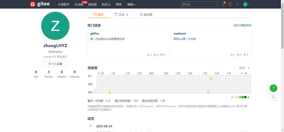
Task: Click gitPro star icon
Action: click(155, 55)
